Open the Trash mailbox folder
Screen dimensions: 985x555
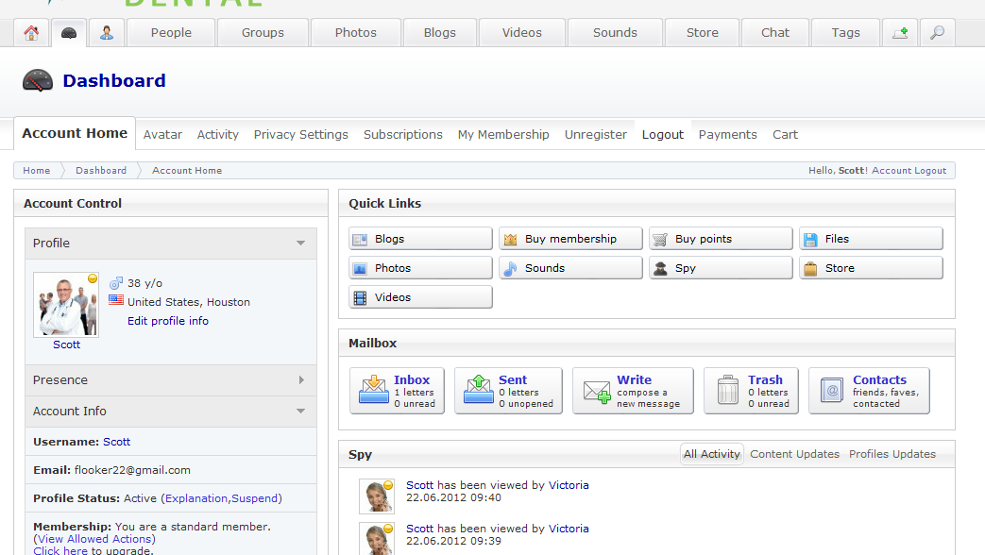751,391
